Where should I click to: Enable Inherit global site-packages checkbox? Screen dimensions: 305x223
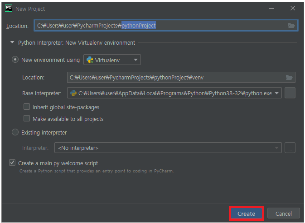tap(27, 107)
